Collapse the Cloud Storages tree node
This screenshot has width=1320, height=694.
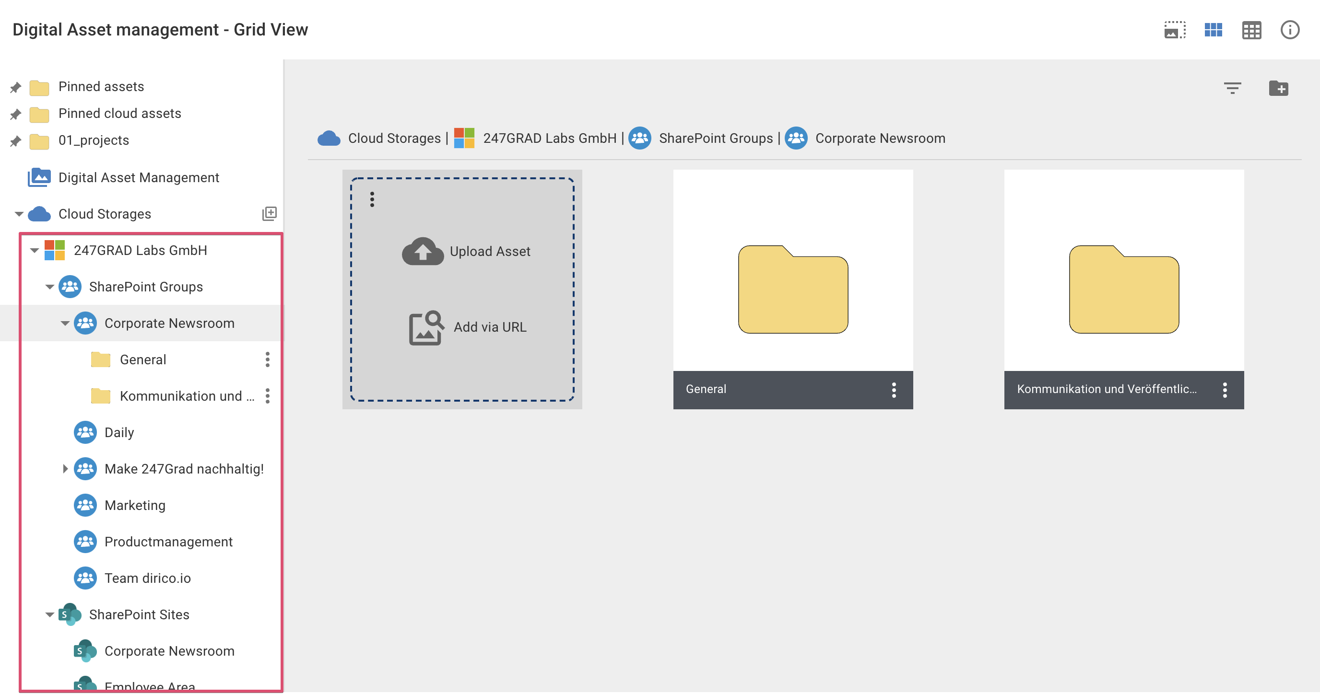coord(19,214)
